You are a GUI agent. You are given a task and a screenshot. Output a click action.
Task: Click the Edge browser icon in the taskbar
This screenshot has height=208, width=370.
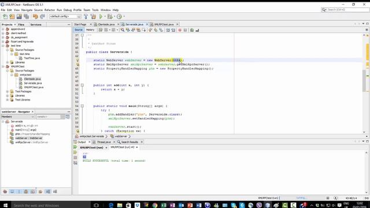pos(111,205)
